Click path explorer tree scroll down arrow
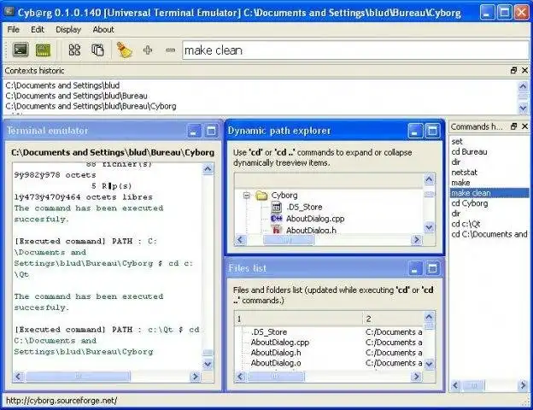 pyautogui.click(x=430, y=227)
